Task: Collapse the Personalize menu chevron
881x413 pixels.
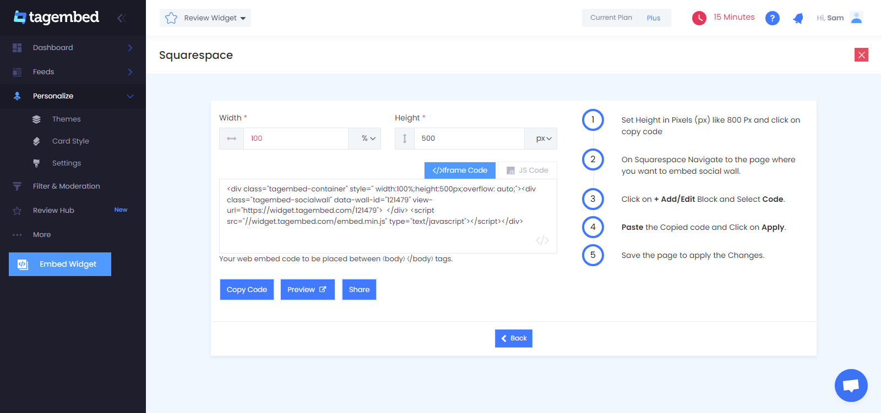Action: click(130, 96)
